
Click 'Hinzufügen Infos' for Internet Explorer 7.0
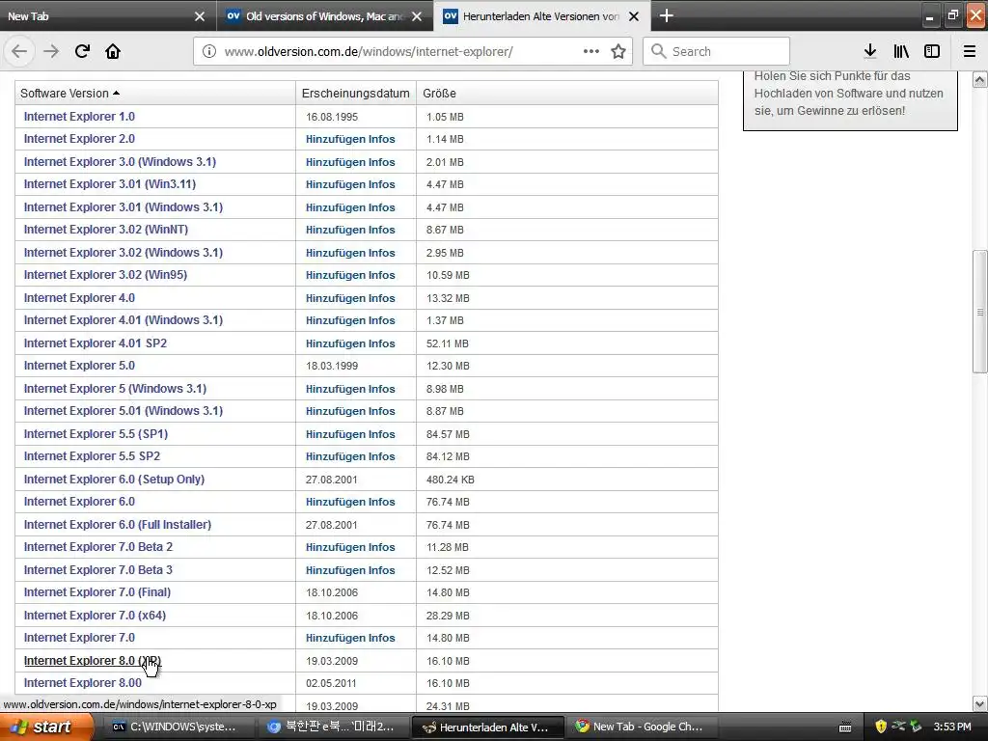350,639
